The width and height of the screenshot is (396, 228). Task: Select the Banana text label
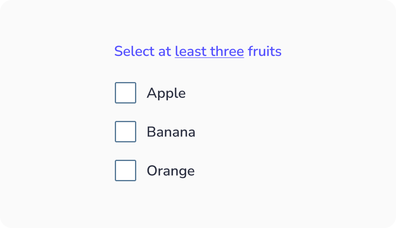[x=171, y=132]
